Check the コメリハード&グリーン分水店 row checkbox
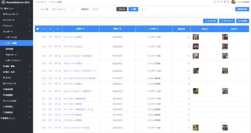This screenshot has height=133, width=251. [x=37, y=128]
